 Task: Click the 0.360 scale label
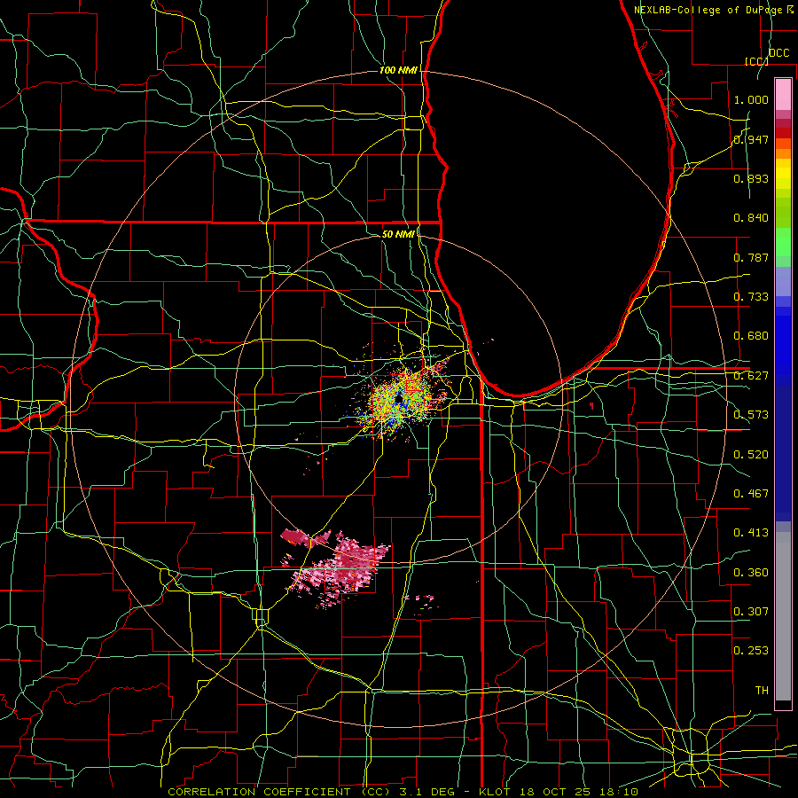(x=751, y=573)
